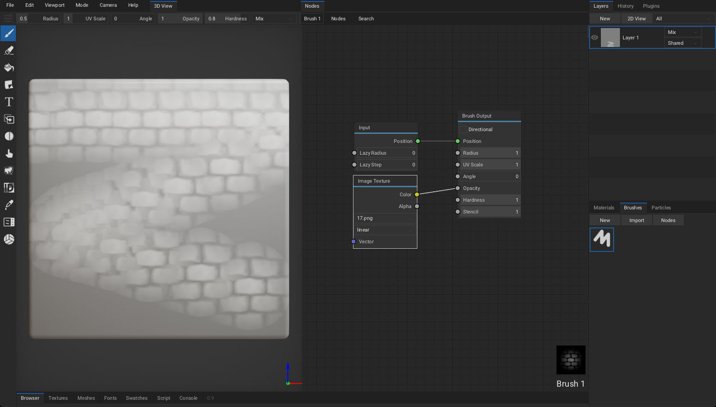Switch to the Materials tab
The height and width of the screenshot is (407, 716).
point(604,208)
